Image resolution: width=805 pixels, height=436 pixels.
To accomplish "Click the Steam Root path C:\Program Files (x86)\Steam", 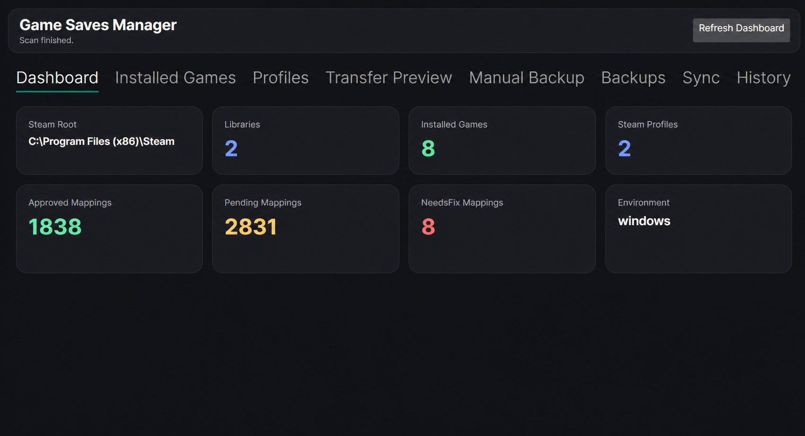I will click(101, 142).
